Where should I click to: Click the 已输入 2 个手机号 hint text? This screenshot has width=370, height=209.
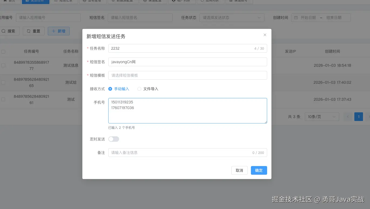(122, 128)
